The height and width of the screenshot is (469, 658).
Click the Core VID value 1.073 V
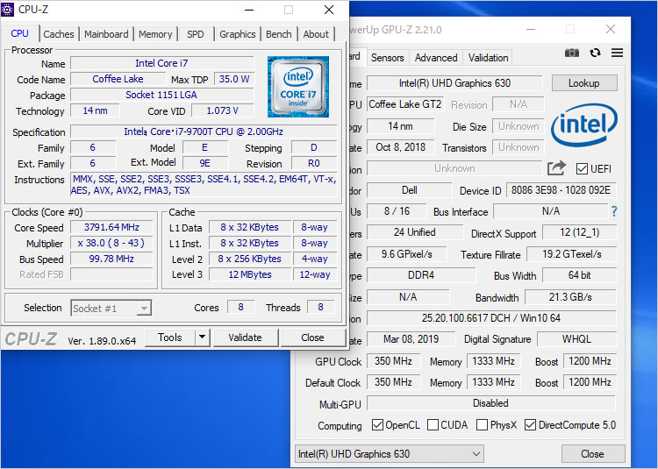[x=223, y=110]
